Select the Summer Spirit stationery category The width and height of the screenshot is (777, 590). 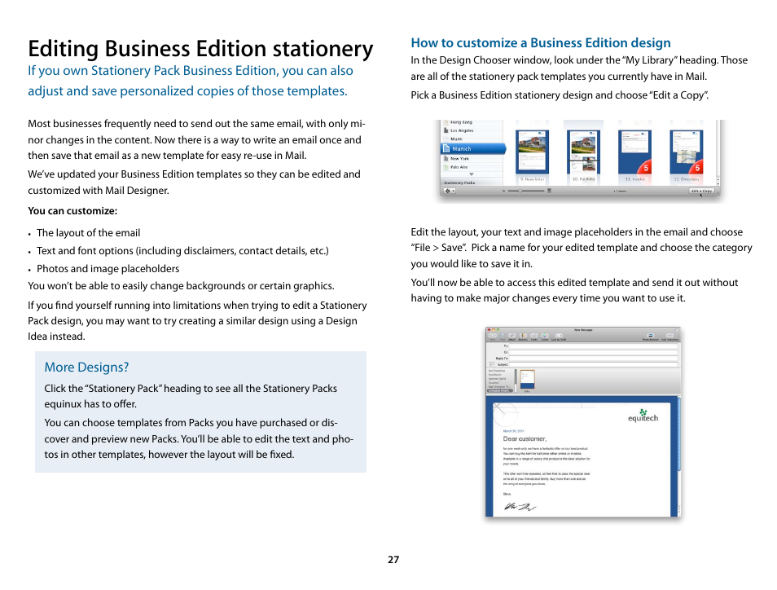(497, 379)
